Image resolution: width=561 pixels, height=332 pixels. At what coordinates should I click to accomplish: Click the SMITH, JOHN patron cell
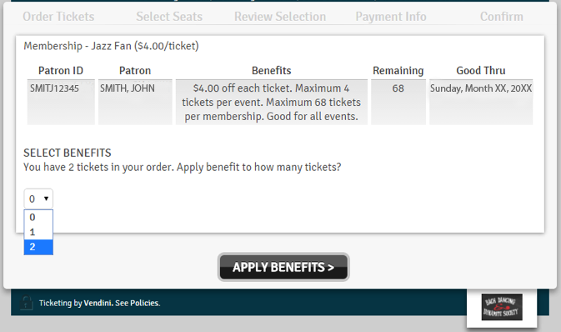point(135,102)
